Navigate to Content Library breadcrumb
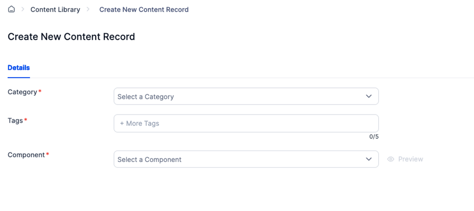Screen dimensions: 474x211 55,10
